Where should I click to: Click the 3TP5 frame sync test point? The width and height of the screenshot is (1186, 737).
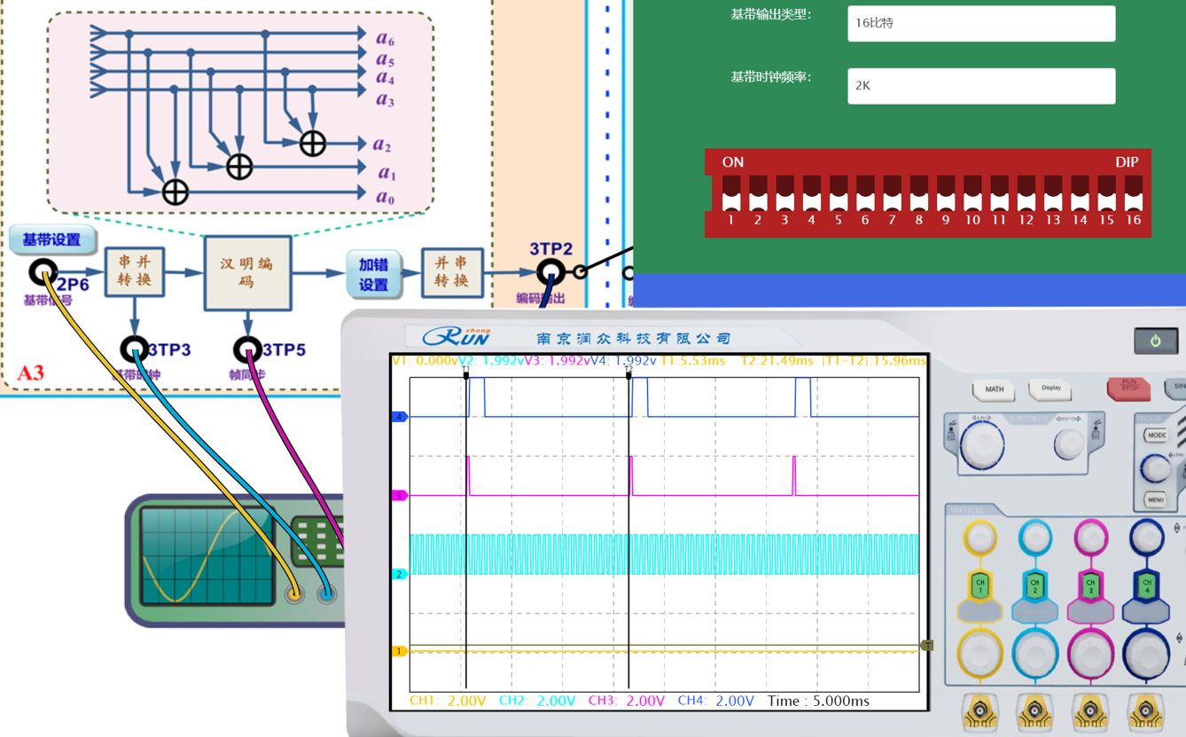tap(247, 349)
